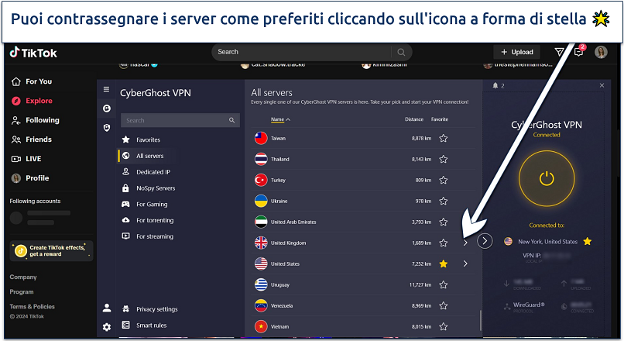Toggle favorite star for Turkey server
This screenshot has height=341, width=624.
click(444, 180)
